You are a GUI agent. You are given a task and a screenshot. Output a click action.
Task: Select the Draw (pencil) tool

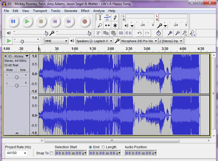coord(115,18)
